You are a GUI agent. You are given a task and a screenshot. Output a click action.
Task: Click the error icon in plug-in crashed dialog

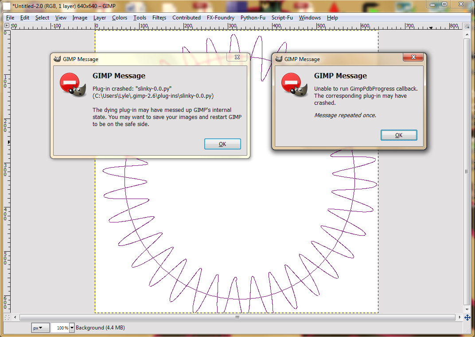click(73, 85)
